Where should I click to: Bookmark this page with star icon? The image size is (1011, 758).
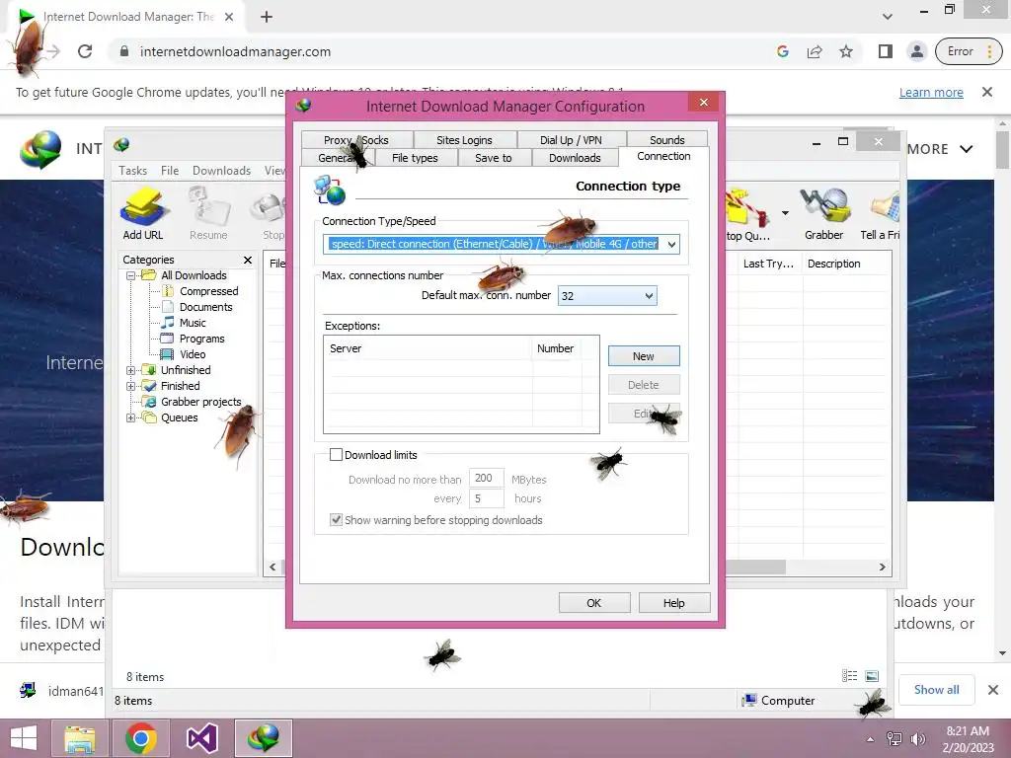[x=846, y=51]
